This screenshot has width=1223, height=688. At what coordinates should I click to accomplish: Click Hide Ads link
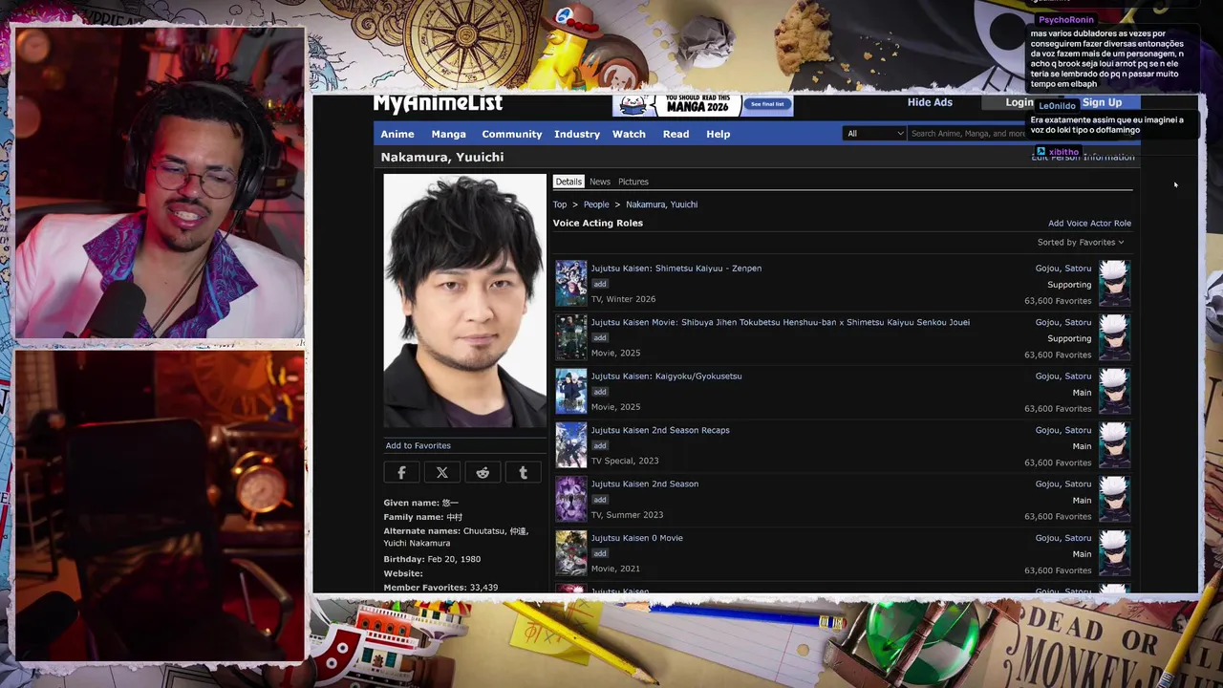930,102
